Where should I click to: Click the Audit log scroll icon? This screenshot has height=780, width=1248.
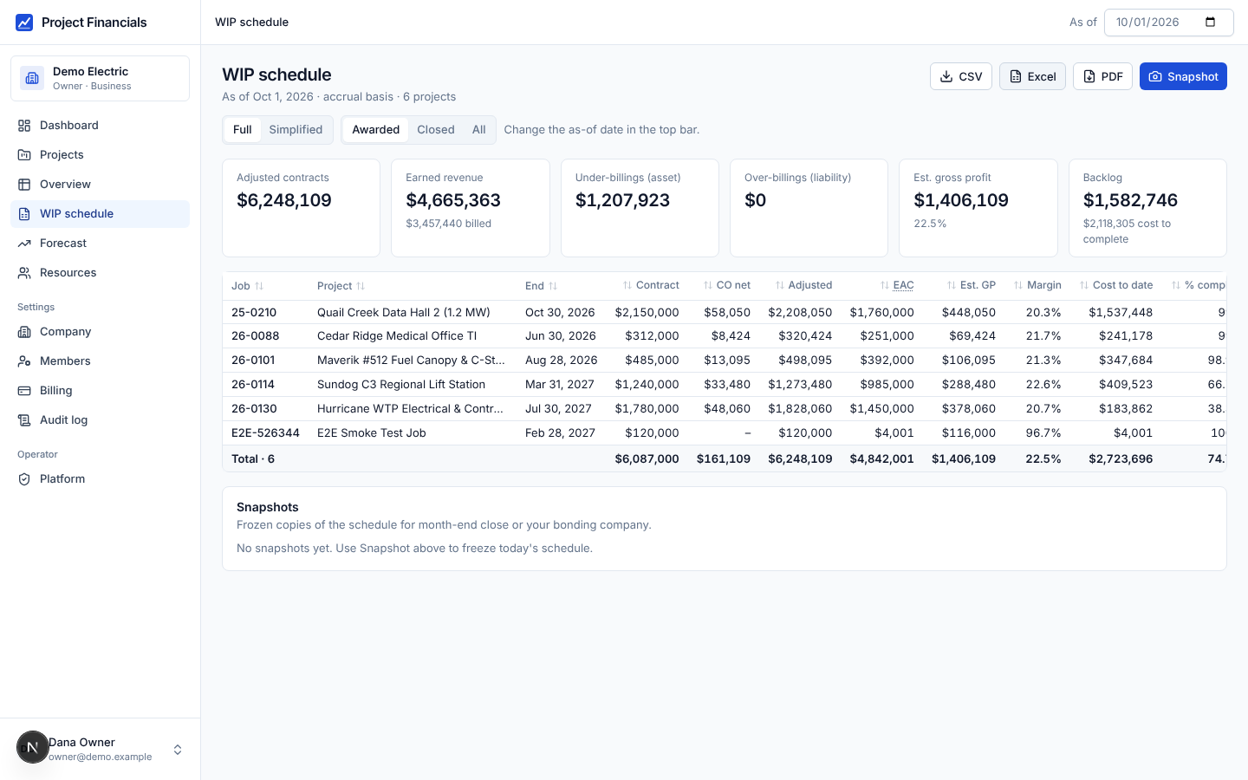pos(24,420)
